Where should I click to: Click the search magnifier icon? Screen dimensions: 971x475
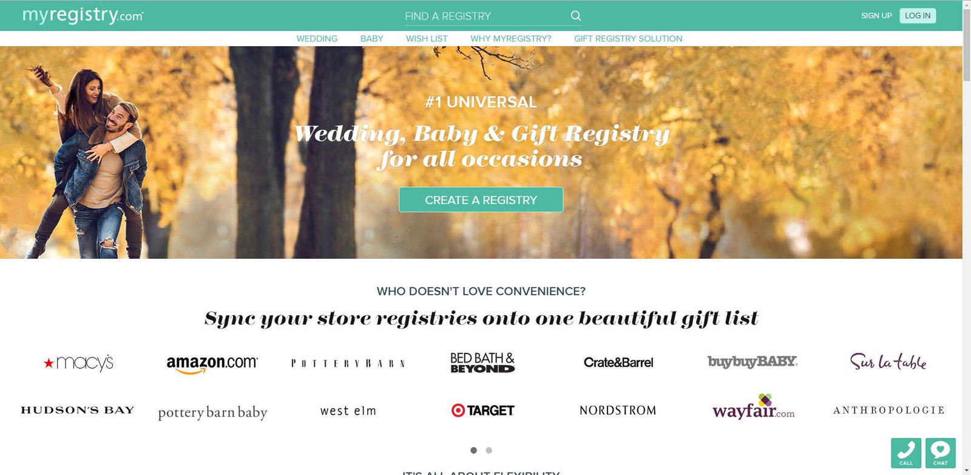pos(576,16)
